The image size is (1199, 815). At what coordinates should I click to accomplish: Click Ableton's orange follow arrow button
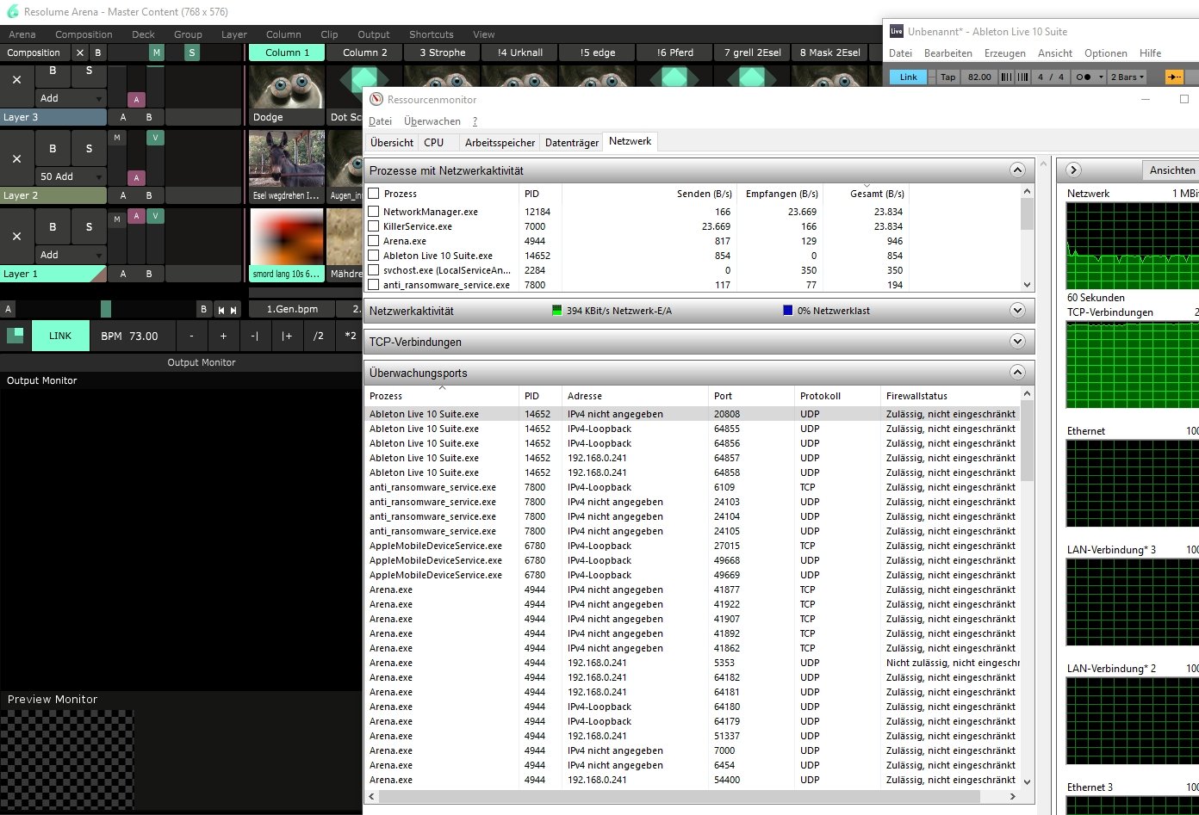pyautogui.click(x=1174, y=77)
